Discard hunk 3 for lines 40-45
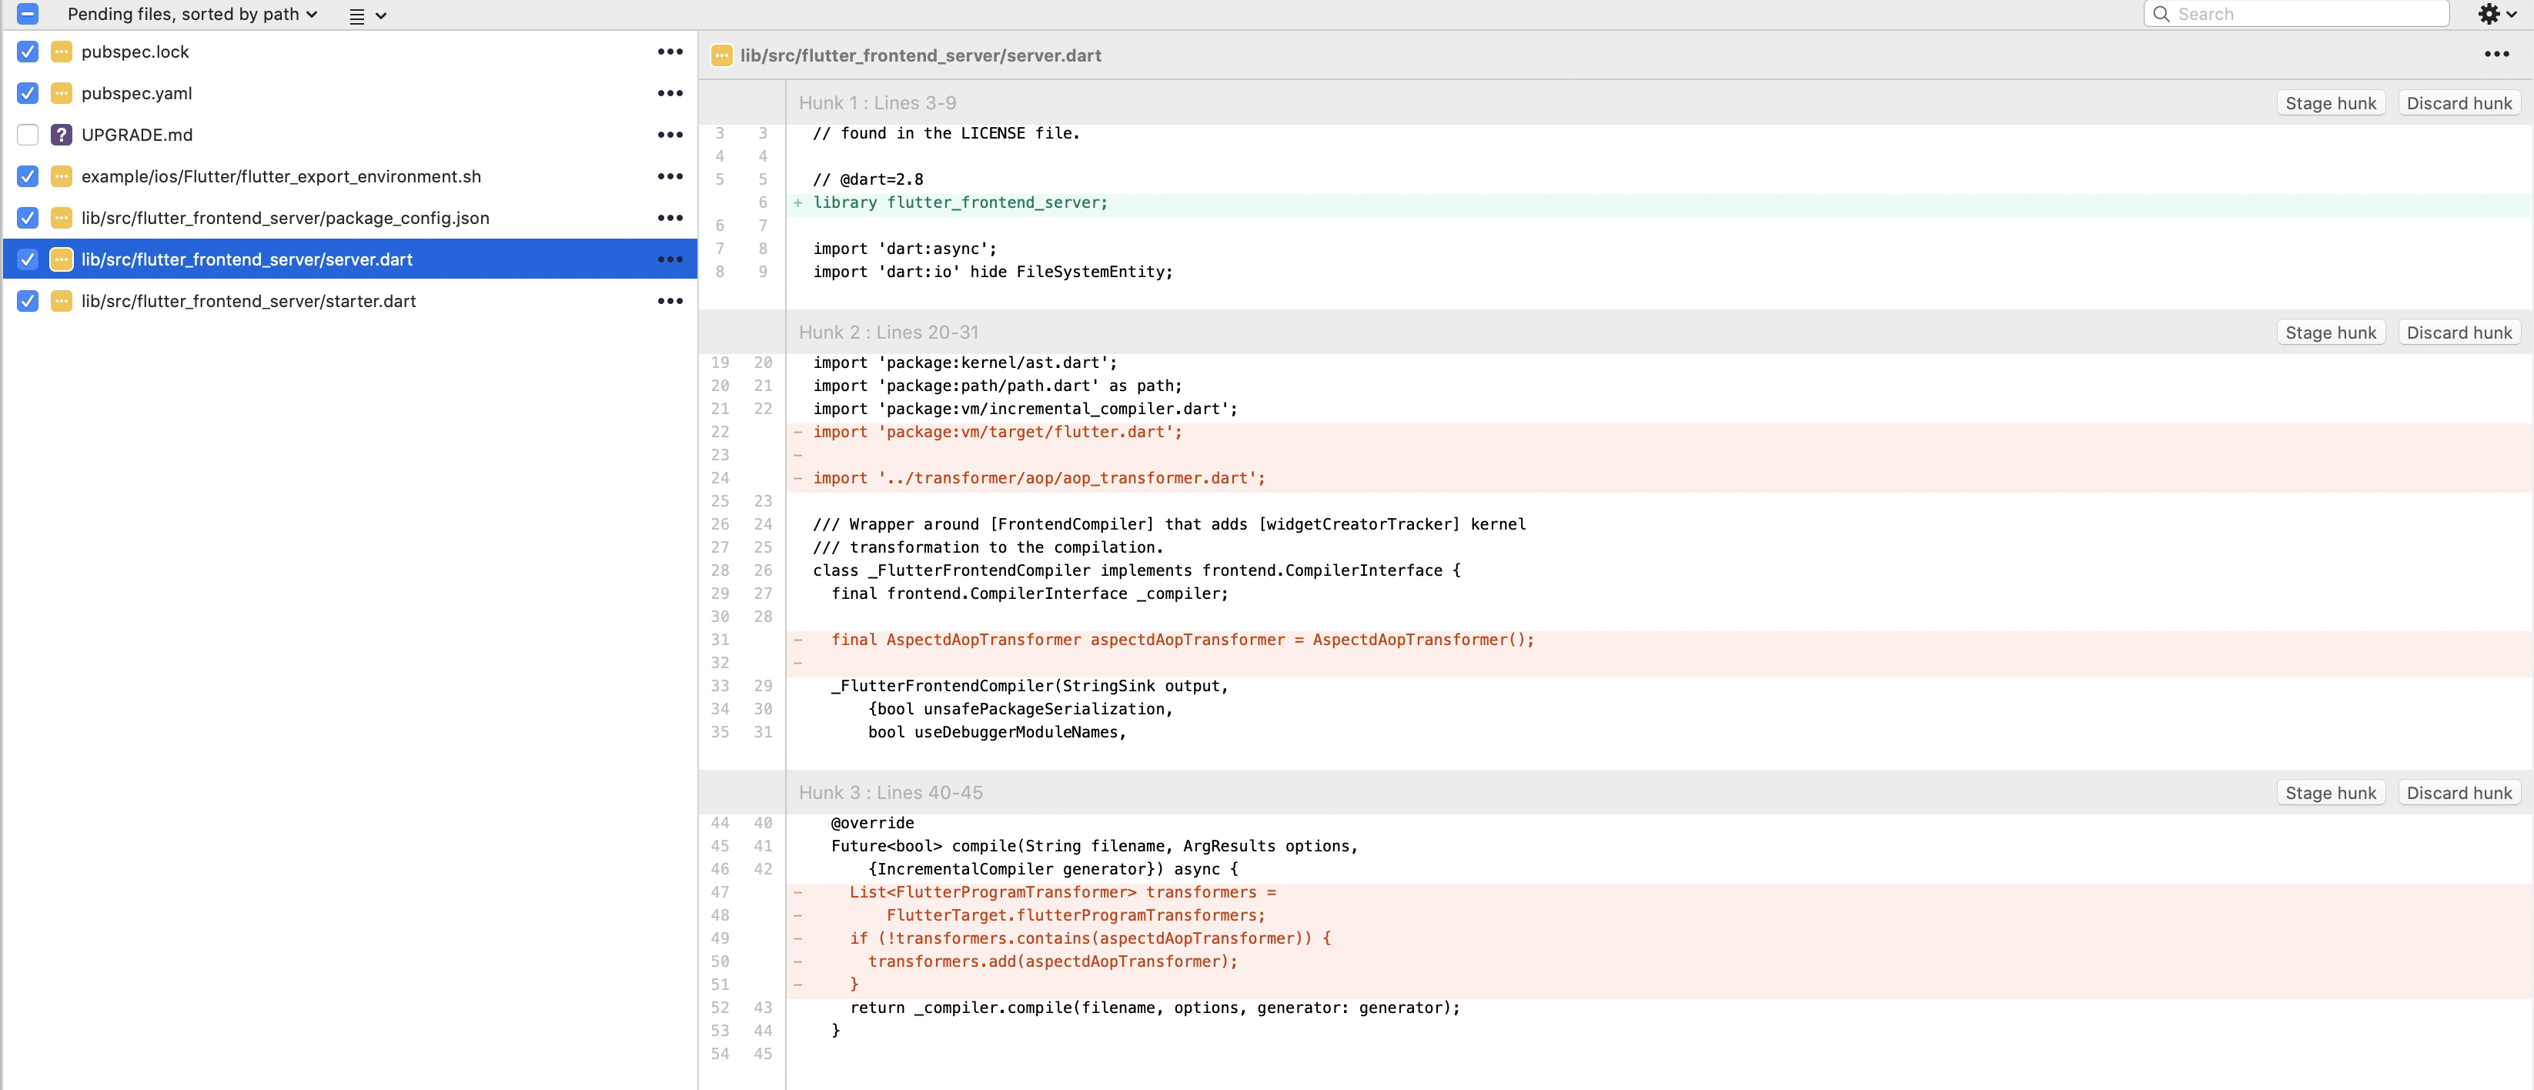Viewport: 2534px width, 1090px height. 2459,793
